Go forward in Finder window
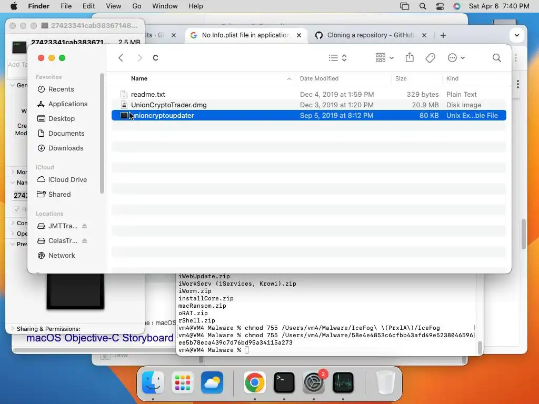Screen dimensions: 539x404 (x=139, y=58)
